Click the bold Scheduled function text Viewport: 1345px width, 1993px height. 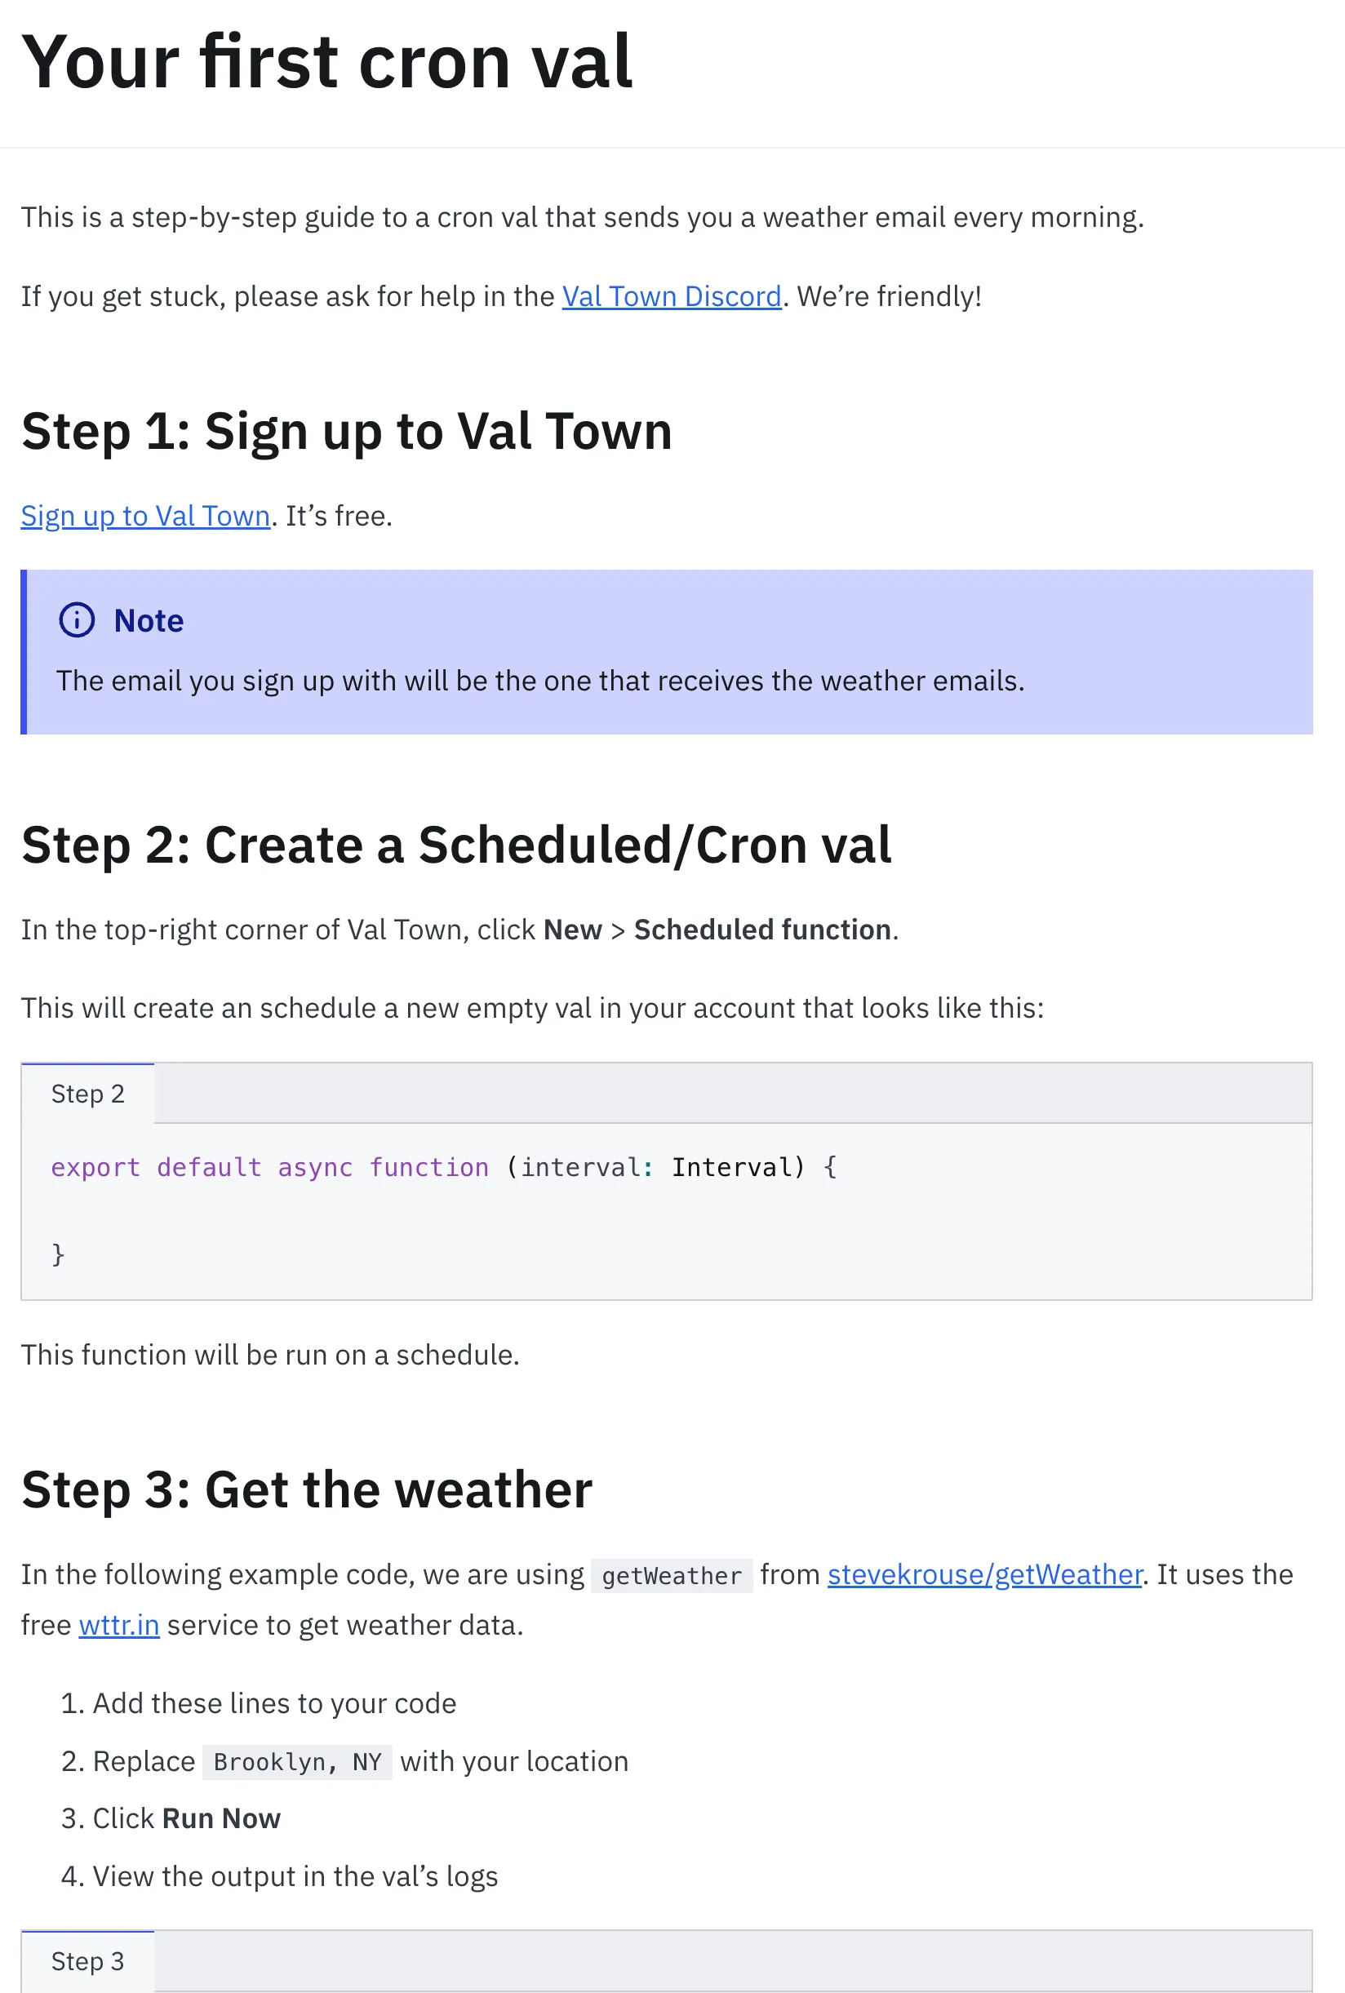761,929
